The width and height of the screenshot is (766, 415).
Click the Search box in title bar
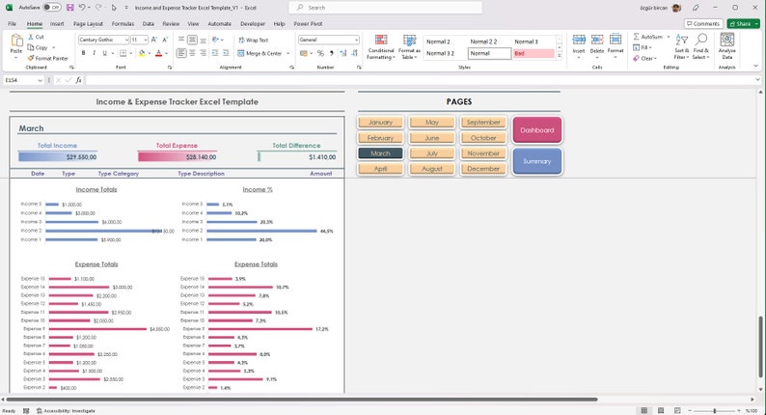pos(385,8)
